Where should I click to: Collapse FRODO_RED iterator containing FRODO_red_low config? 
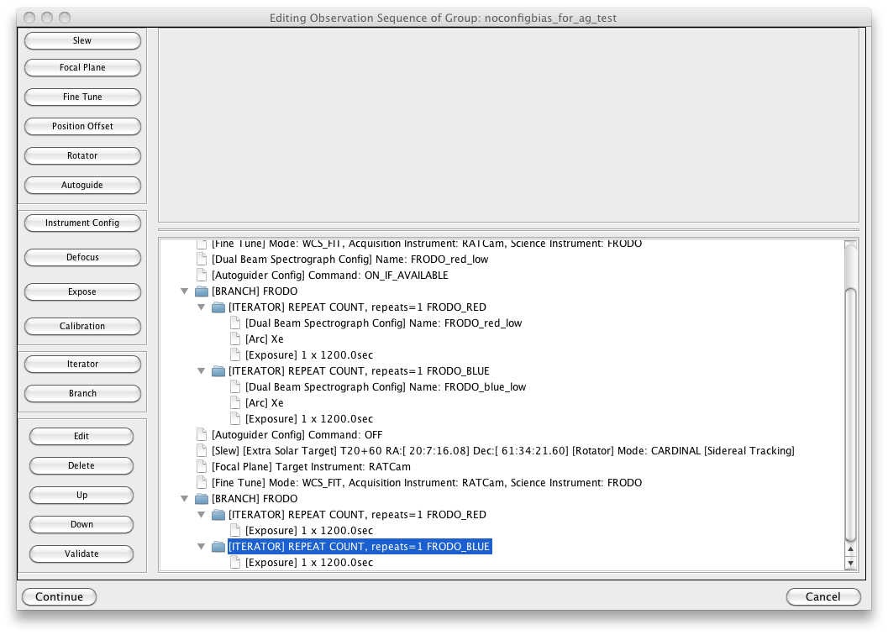click(x=201, y=307)
